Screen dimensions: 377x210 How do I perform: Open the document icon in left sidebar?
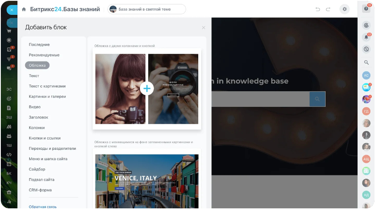(9, 108)
